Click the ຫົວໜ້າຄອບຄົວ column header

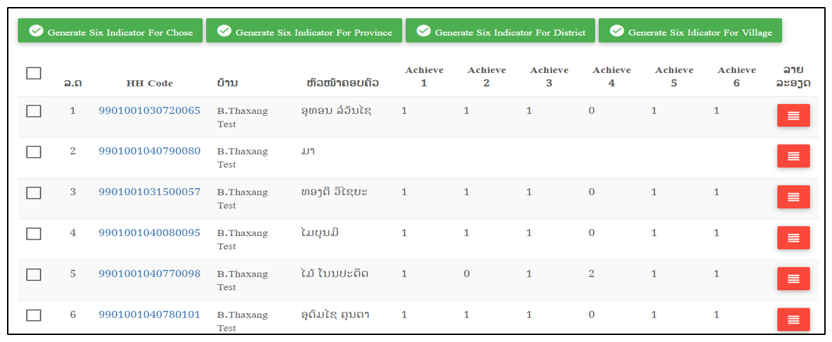[x=343, y=84]
